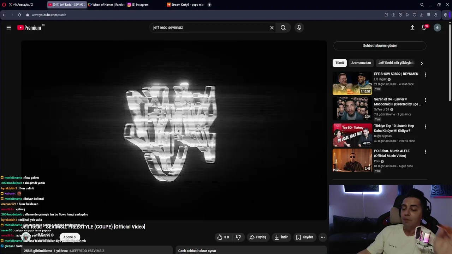The width and height of the screenshot is (452, 254).
Task: Show chat replay (Sohbet tekrarını göster)
Action: (x=380, y=46)
